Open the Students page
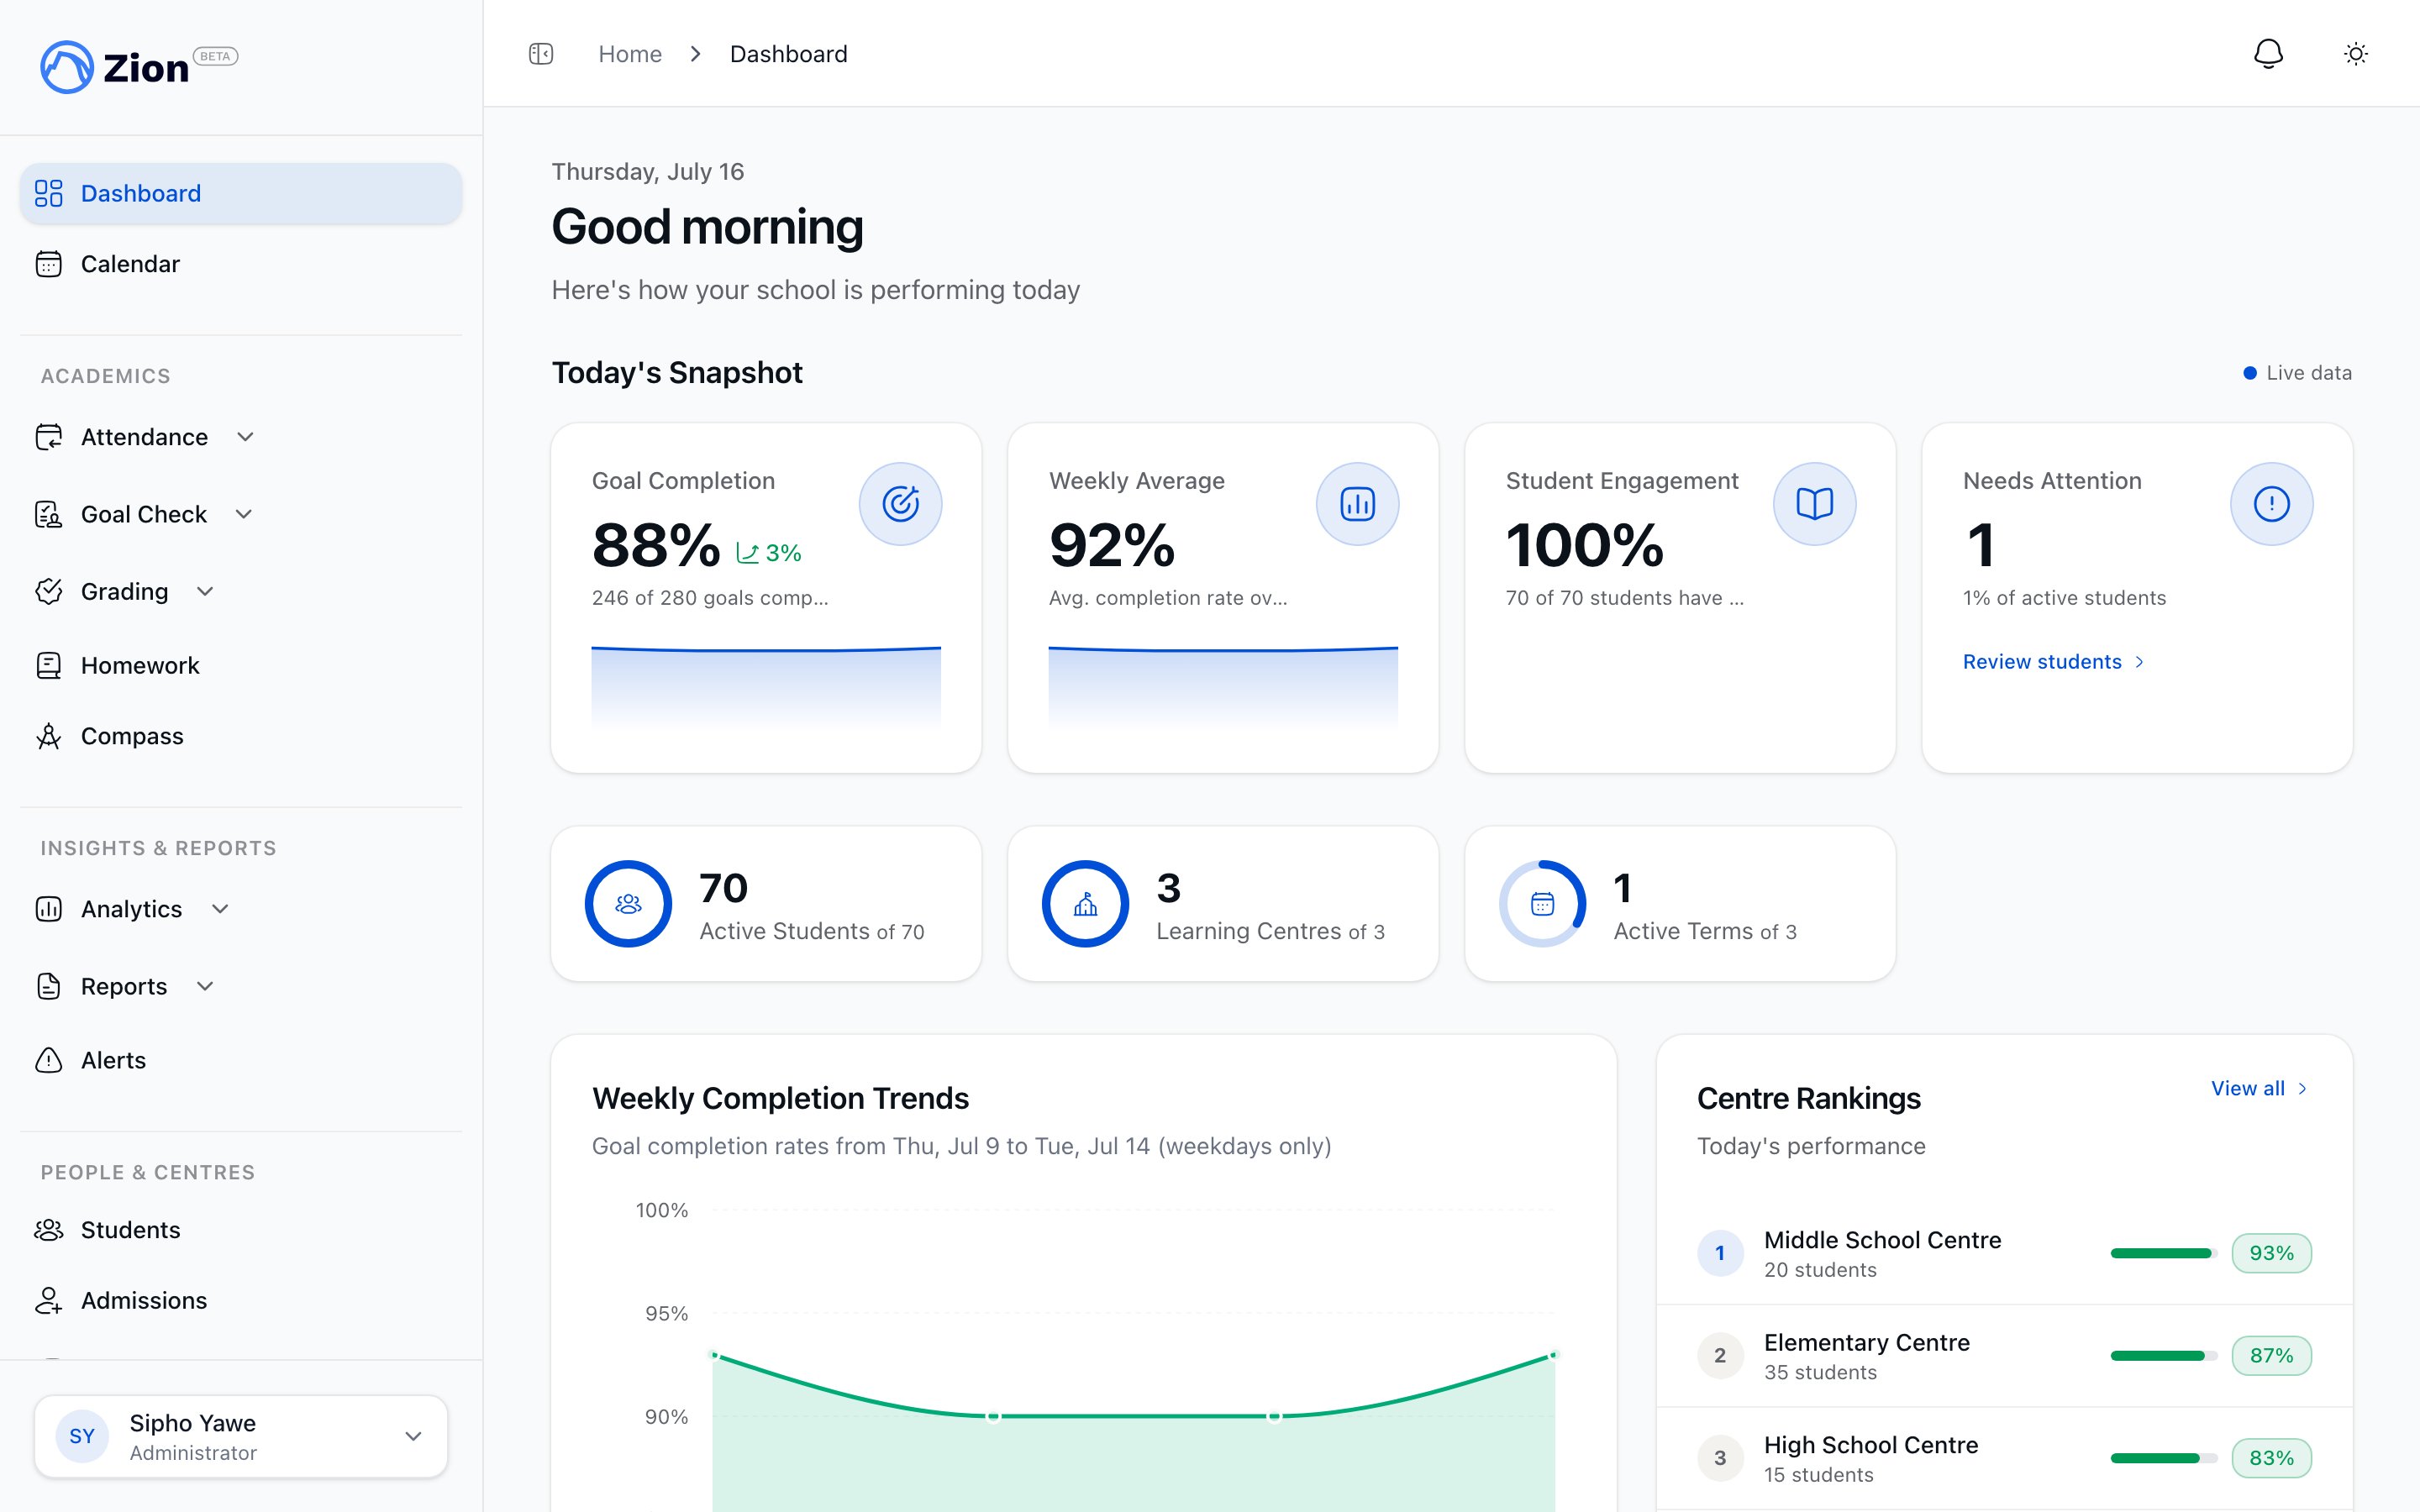 click(x=241, y=1230)
